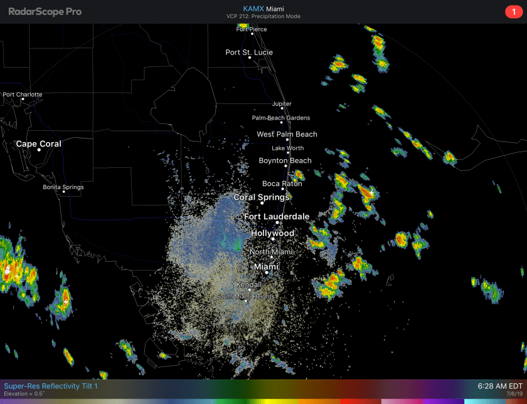
Task: Tap the Elevation 0.5° tilt label
Action: (25, 394)
